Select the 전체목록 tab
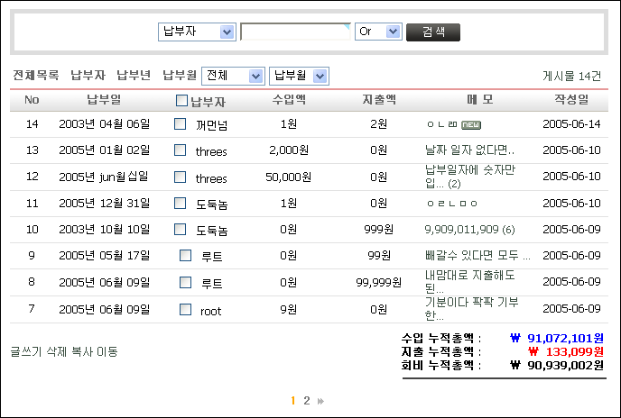The height and width of the screenshot is (418, 621). coord(36,76)
